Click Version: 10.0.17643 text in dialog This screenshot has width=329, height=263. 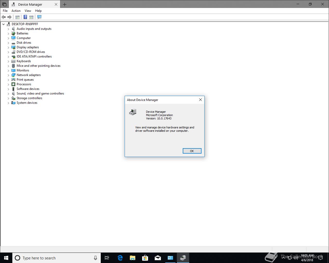159,118
